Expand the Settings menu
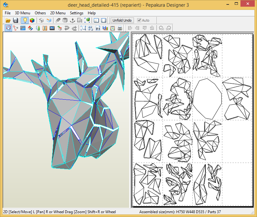Viewport: 257px width, 217px height. (x=77, y=13)
